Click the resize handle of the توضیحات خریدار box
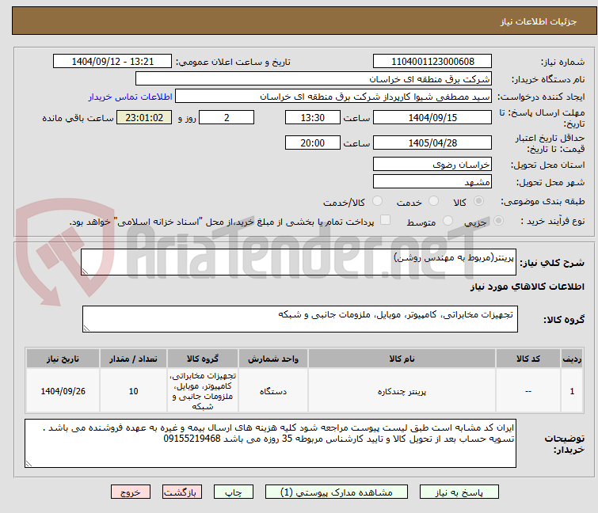The width and height of the screenshot is (598, 513). coord(29,463)
